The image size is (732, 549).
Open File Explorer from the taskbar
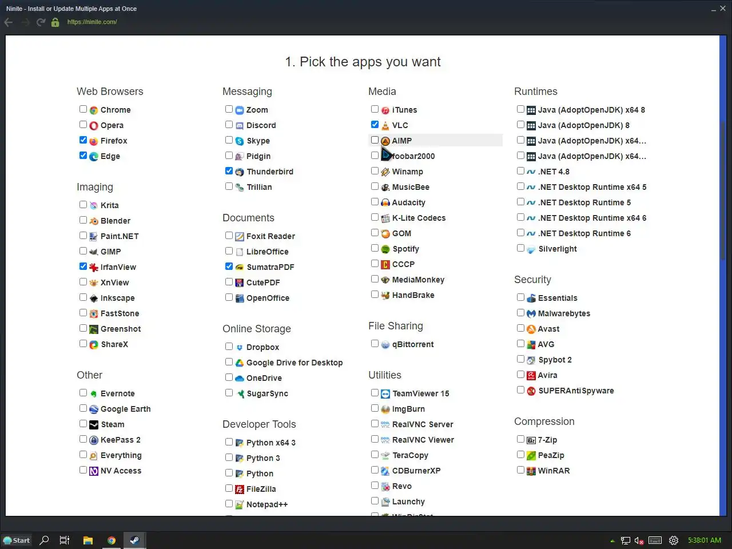(x=88, y=540)
